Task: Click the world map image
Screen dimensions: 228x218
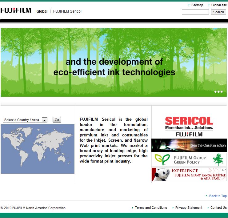Action: [38, 149]
